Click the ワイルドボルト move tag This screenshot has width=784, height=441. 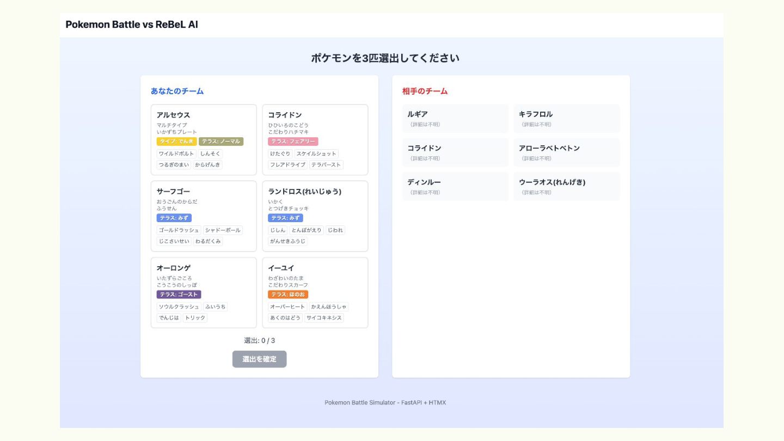pyautogui.click(x=176, y=154)
